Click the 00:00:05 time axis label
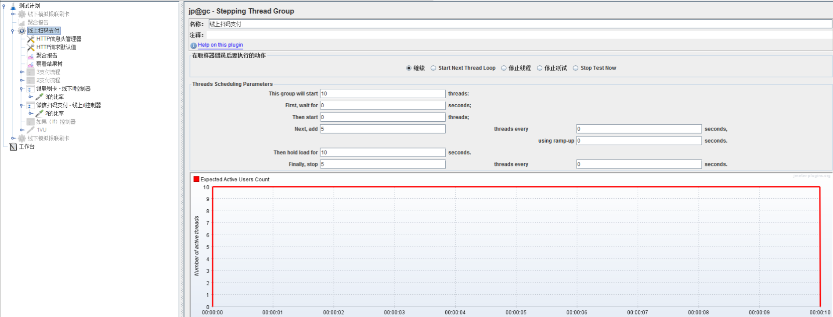833x317 pixels. coord(516,313)
